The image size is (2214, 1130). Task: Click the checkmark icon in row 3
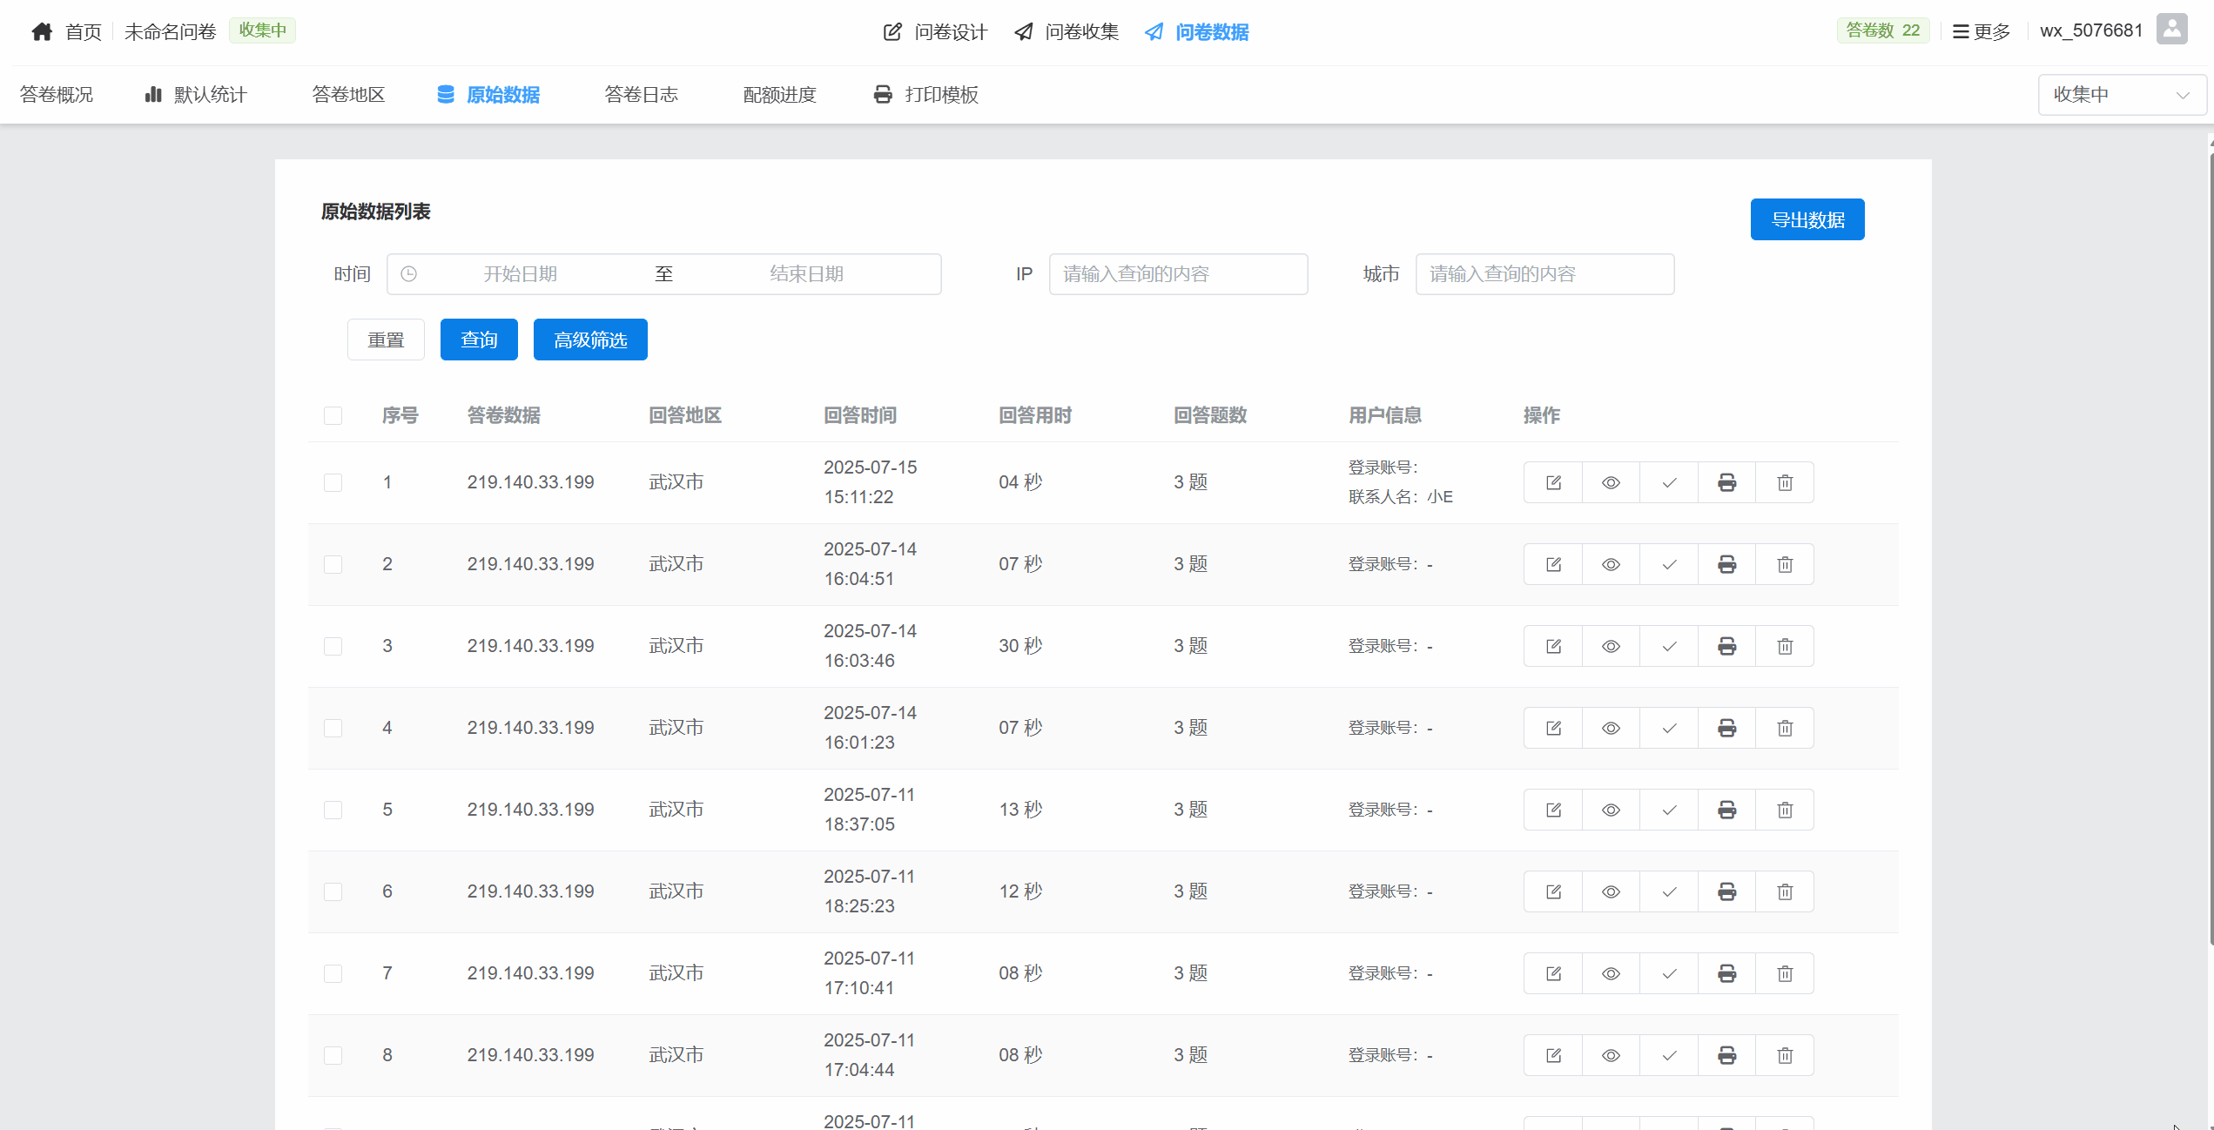pos(1669,646)
